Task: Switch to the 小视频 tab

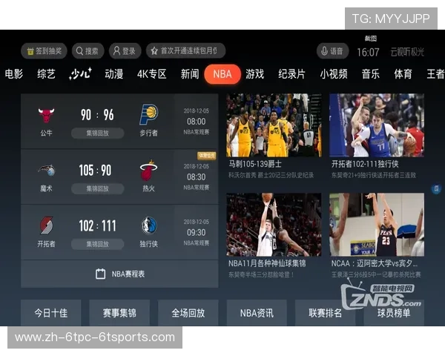Action: (x=334, y=74)
